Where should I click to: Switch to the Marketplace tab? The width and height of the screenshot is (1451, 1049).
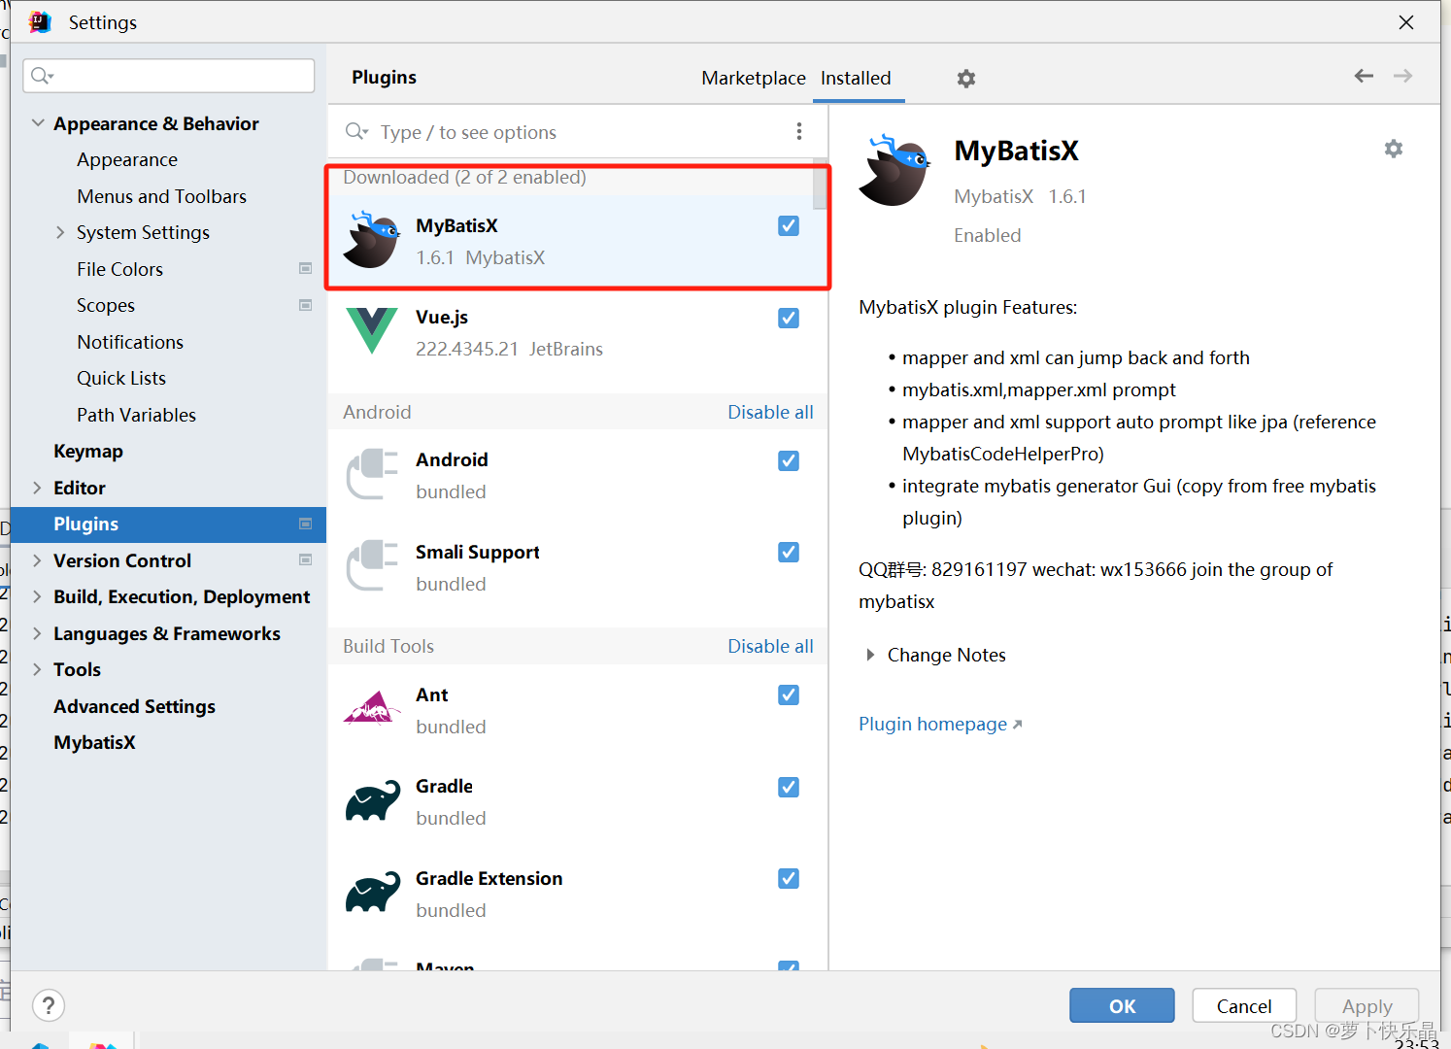[754, 78]
